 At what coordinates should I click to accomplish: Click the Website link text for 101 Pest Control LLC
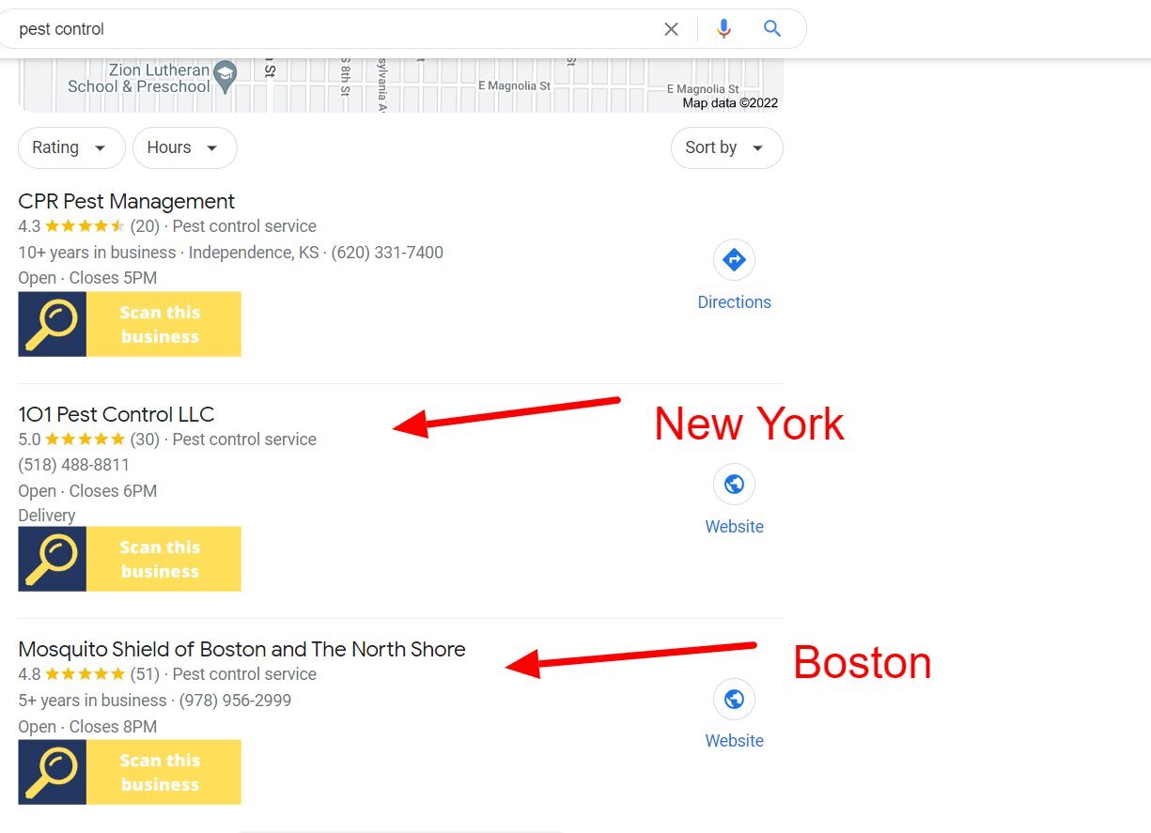[x=734, y=527]
